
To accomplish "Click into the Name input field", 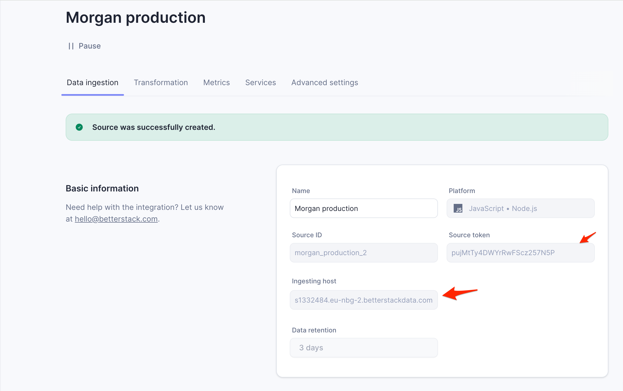I will click(x=364, y=209).
